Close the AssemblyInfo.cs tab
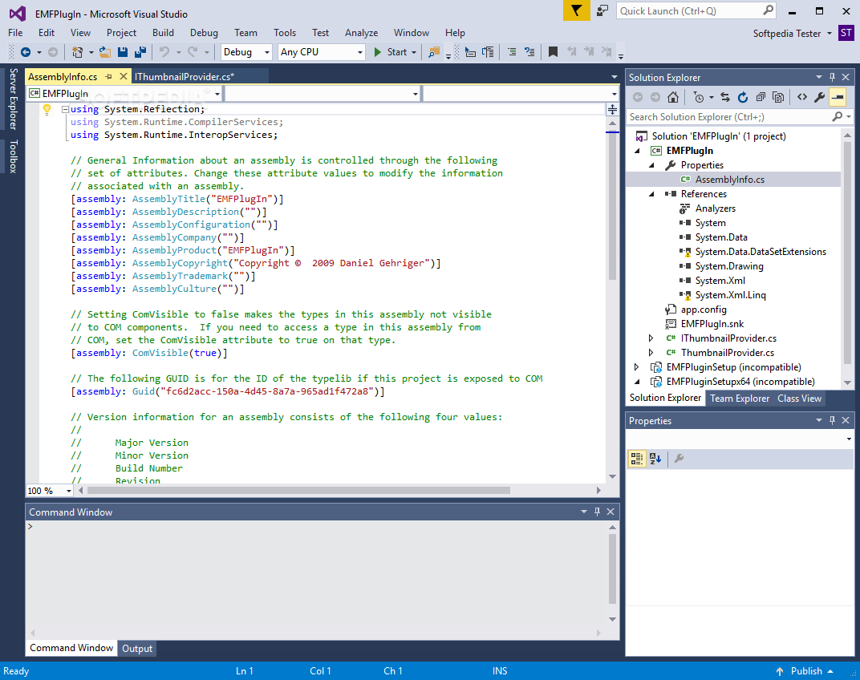The image size is (860, 680). pyautogui.click(x=124, y=77)
